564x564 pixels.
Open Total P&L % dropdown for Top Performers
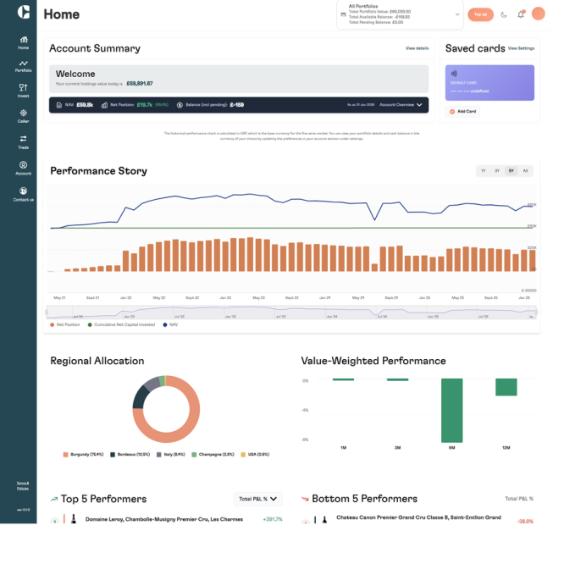(258, 499)
